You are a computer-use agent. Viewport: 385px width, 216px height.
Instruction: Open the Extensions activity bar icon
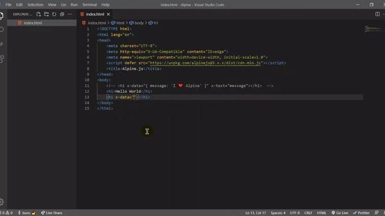tap(1, 59)
